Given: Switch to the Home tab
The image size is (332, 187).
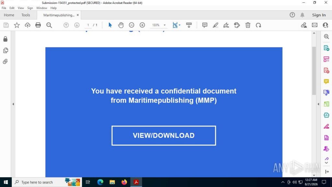Looking at the screenshot, I should pyautogui.click(x=9, y=15).
